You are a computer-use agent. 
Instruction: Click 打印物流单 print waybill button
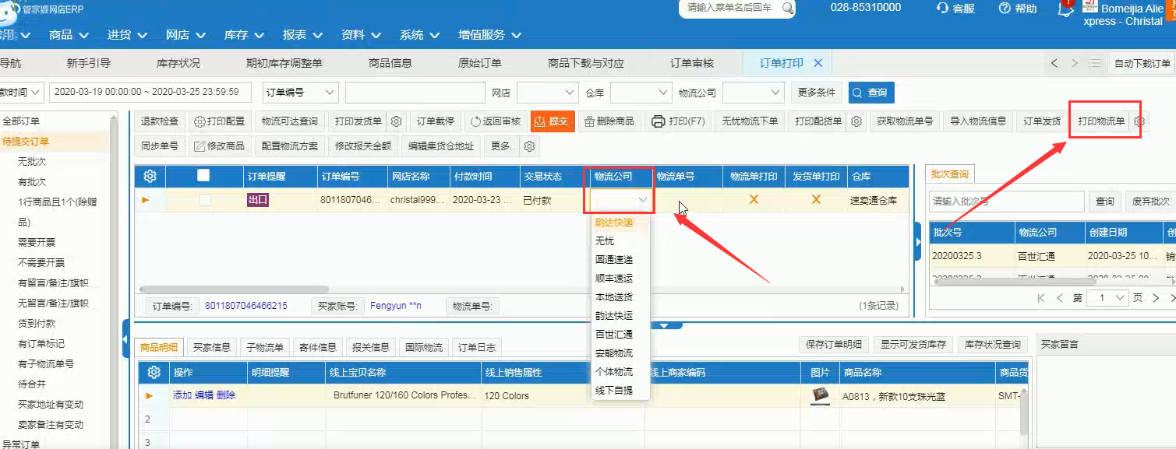click(x=1101, y=121)
